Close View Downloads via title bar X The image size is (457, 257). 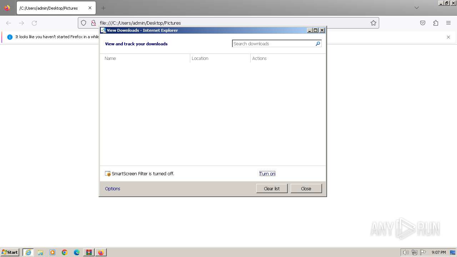[322, 30]
